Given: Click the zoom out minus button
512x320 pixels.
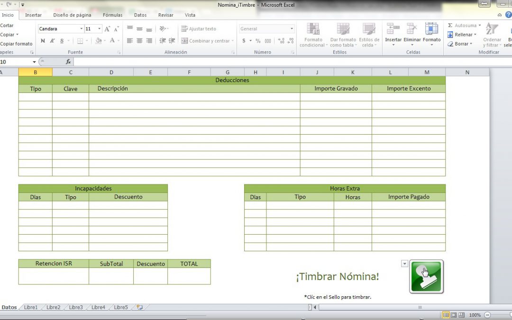Looking at the screenshot, I should pos(487,315).
